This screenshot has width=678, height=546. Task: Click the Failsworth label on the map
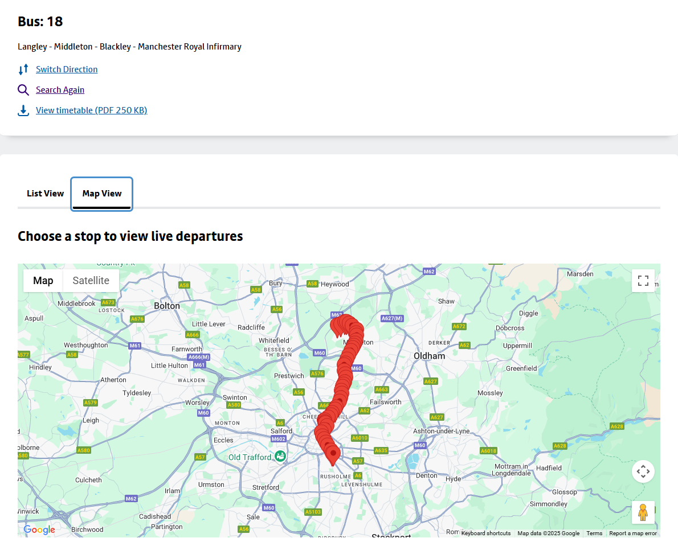click(x=385, y=402)
